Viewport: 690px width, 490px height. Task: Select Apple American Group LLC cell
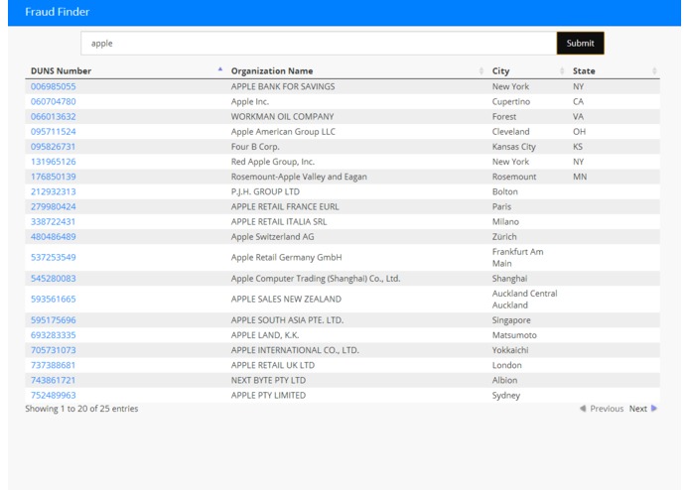pyautogui.click(x=283, y=131)
